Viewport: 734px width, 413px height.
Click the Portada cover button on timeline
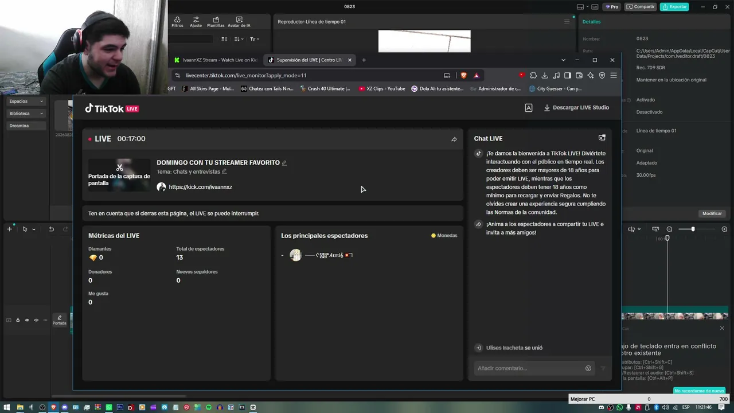pyautogui.click(x=60, y=320)
